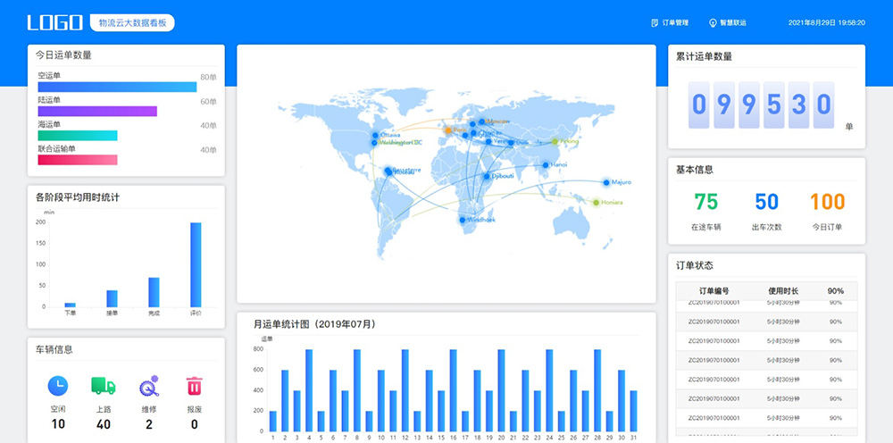This screenshot has height=443, width=893.
Task: Click the 维修 count value 2
Action: (149, 424)
